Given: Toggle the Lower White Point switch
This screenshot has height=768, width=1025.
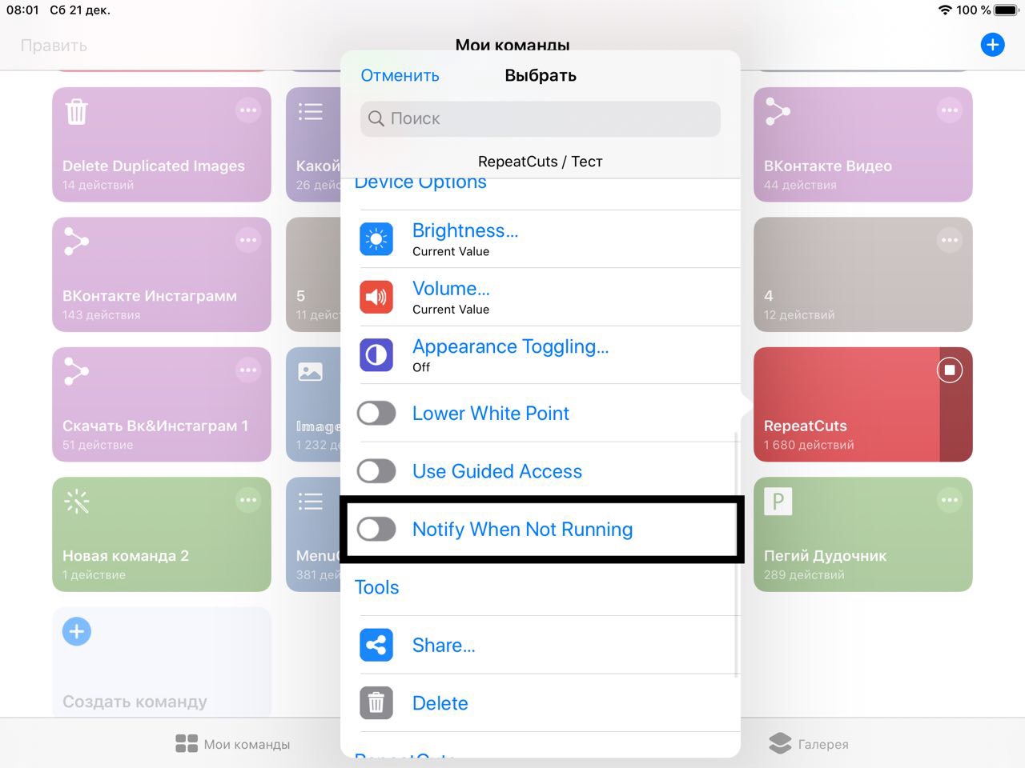Looking at the screenshot, I should [376, 414].
